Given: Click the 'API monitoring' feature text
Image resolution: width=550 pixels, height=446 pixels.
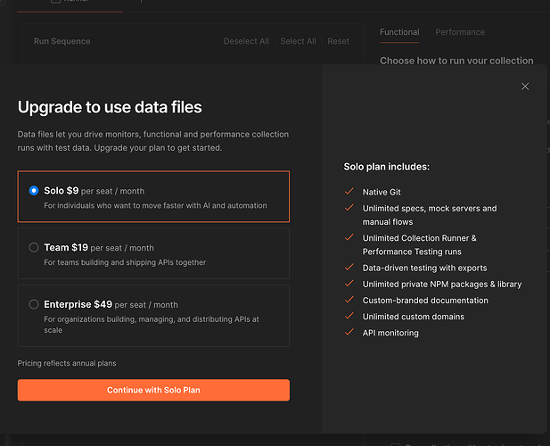Looking at the screenshot, I should point(390,333).
